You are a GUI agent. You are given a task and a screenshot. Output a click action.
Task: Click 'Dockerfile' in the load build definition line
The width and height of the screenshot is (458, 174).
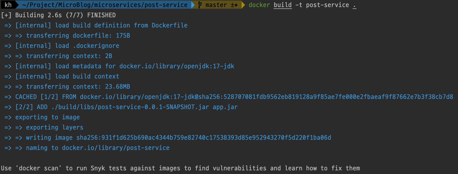click(170, 25)
